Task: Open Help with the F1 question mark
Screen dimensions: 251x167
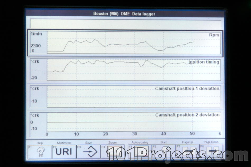Action: point(40,152)
